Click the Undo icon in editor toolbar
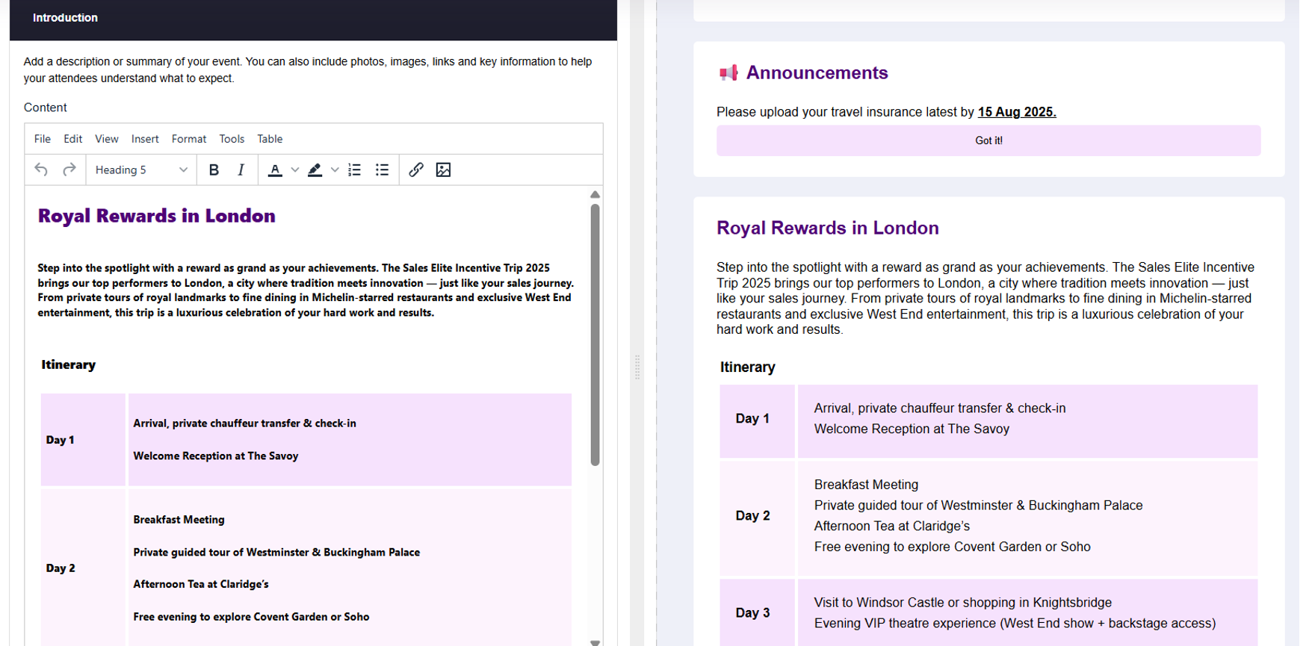Image resolution: width=1312 pixels, height=646 pixels. 41,170
